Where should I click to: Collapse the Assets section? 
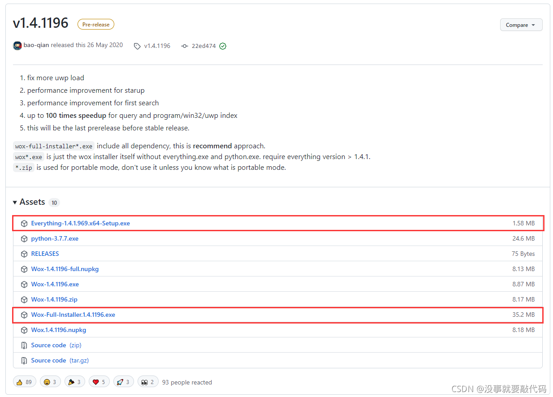click(x=29, y=202)
